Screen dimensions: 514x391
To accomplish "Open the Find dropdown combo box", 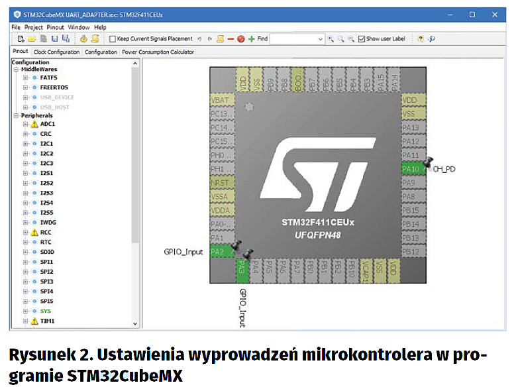I will [321, 39].
